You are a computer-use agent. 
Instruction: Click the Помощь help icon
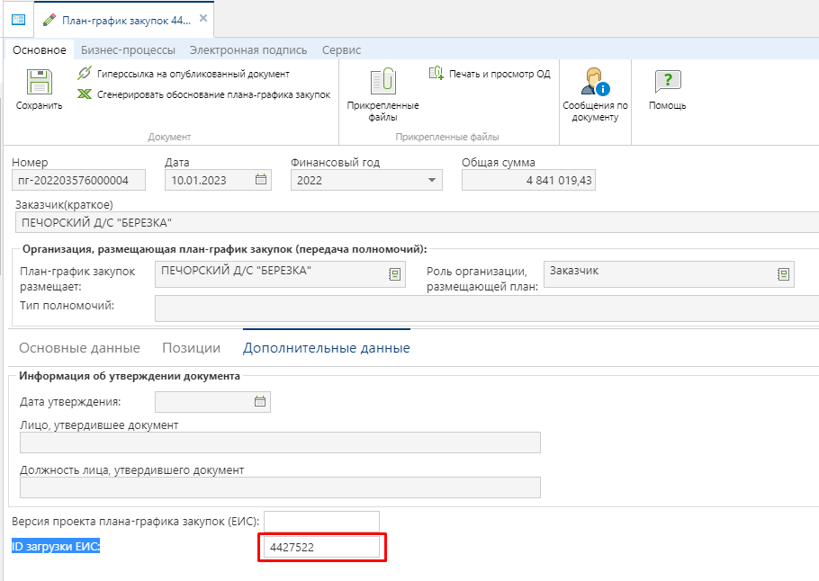(667, 84)
